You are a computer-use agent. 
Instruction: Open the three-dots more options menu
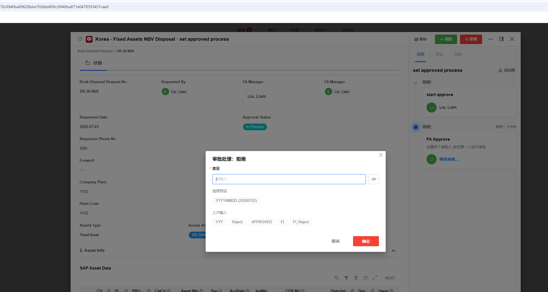click(x=491, y=39)
